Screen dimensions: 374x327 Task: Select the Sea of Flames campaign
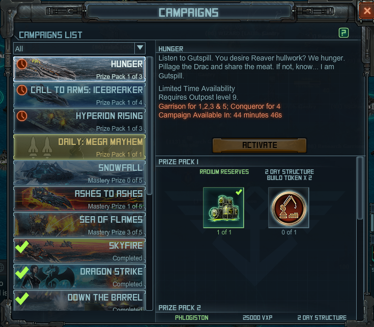79,225
